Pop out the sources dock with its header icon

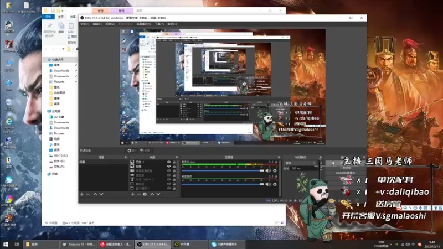tap(177, 157)
